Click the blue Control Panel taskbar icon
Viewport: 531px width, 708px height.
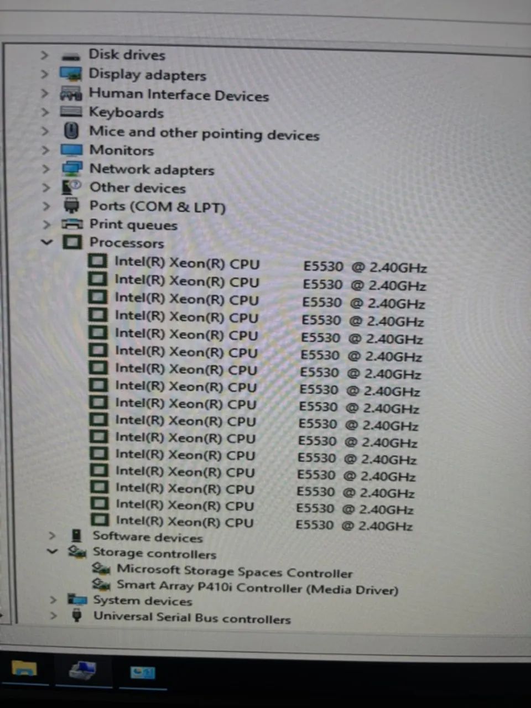[142, 672]
